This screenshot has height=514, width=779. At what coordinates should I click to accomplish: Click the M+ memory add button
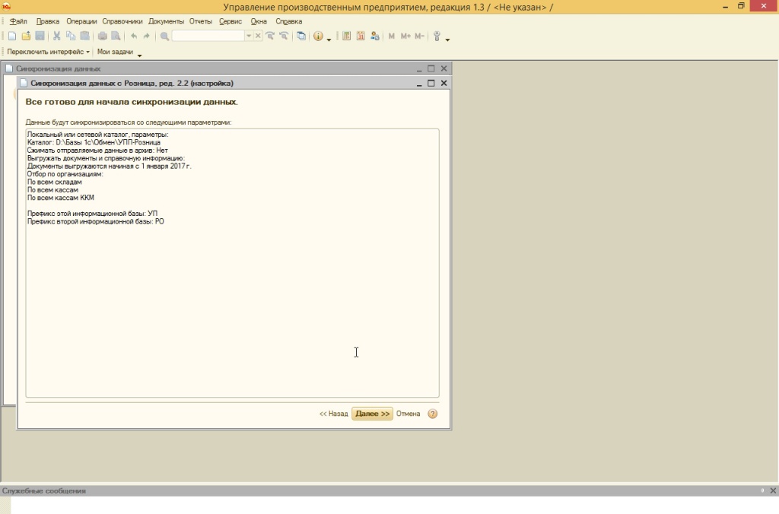(x=405, y=36)
